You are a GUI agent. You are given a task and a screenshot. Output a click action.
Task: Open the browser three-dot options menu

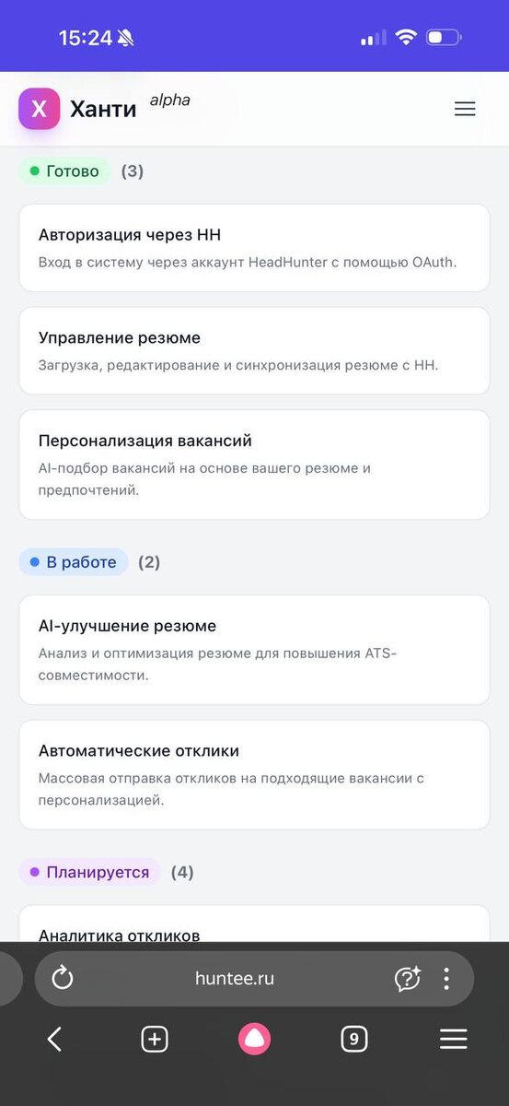pos(446,978)
